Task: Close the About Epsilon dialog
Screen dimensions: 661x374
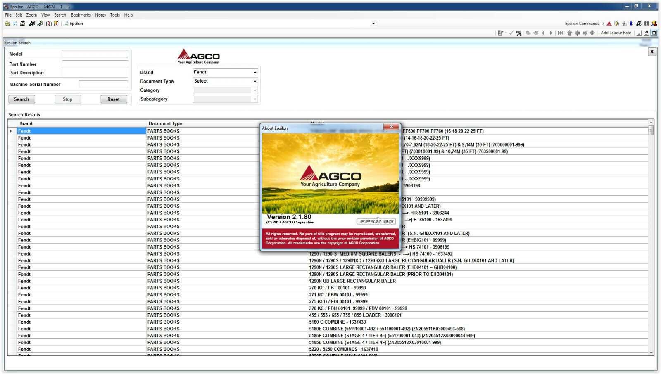Action: click(391, 127)
